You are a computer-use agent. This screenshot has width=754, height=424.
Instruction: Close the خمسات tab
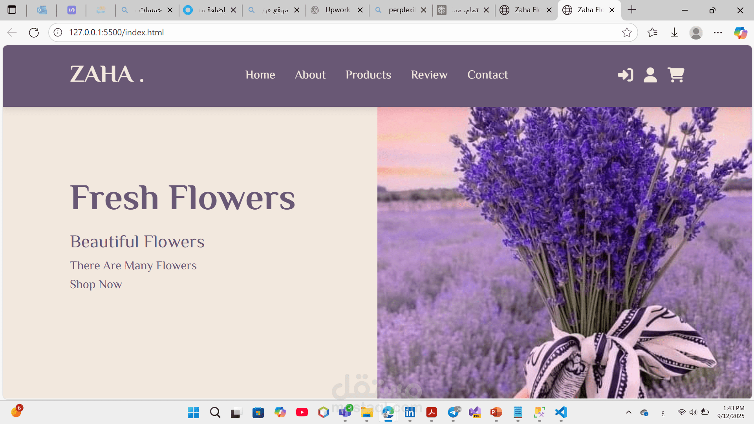[x=170, y=10]
